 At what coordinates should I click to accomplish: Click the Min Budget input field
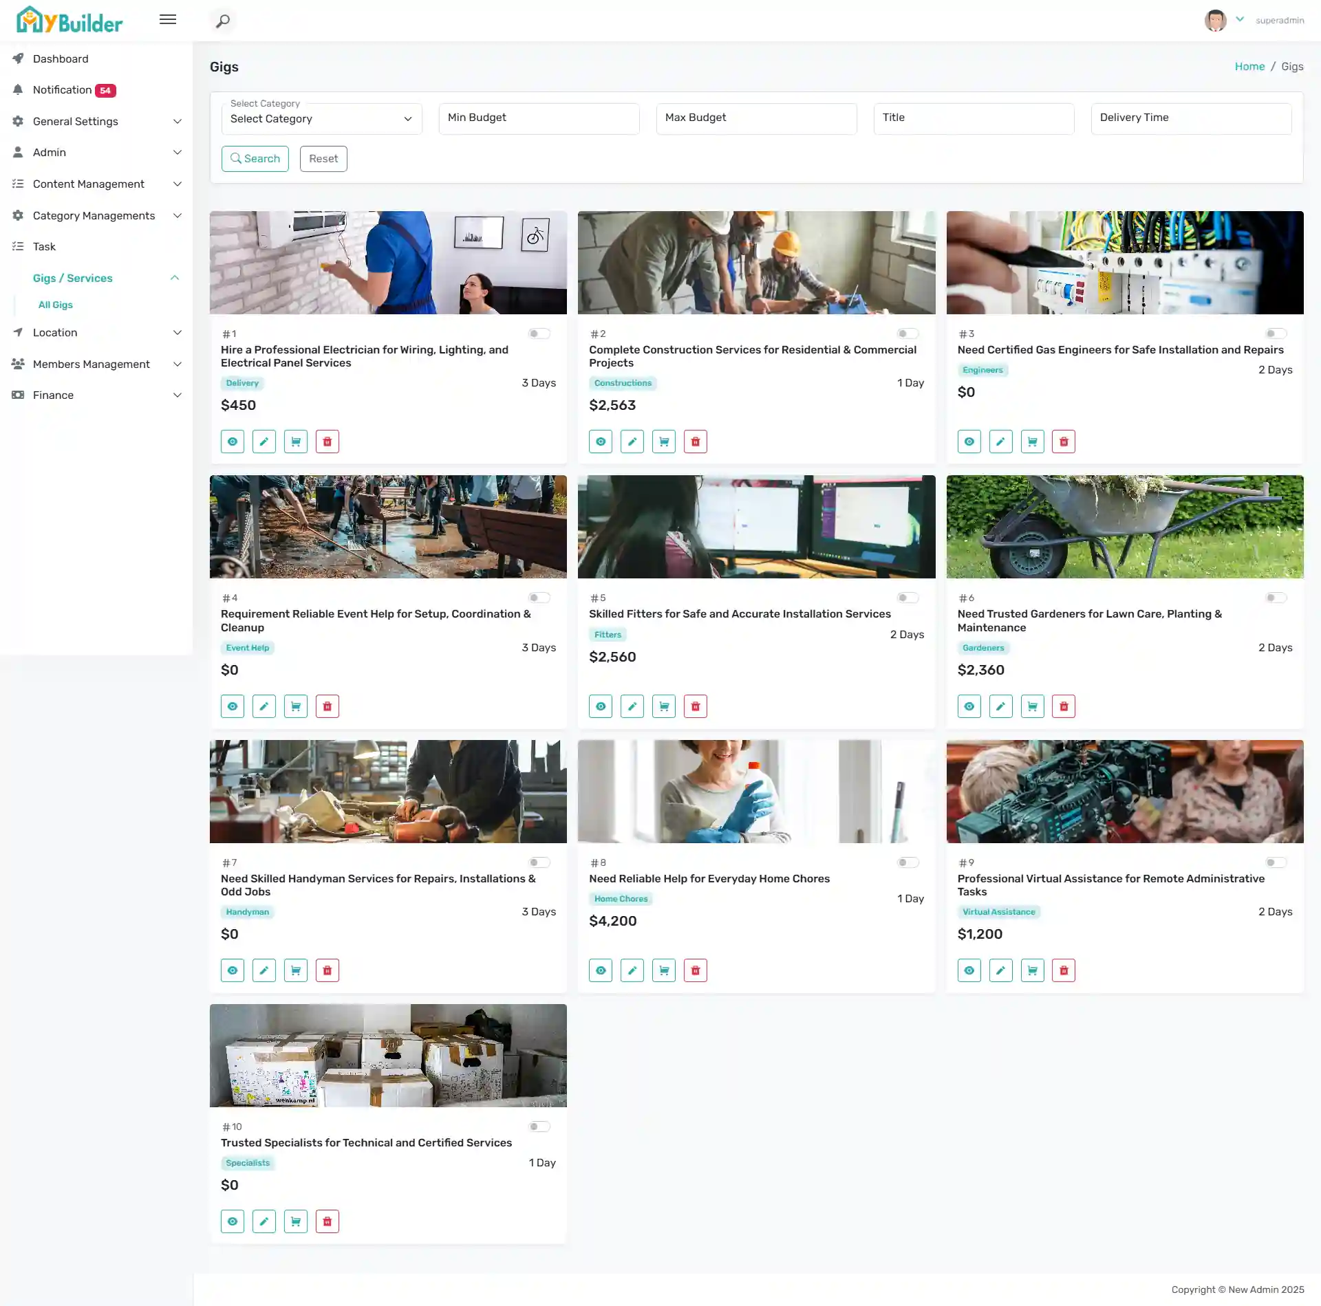(x=539, y=118)
